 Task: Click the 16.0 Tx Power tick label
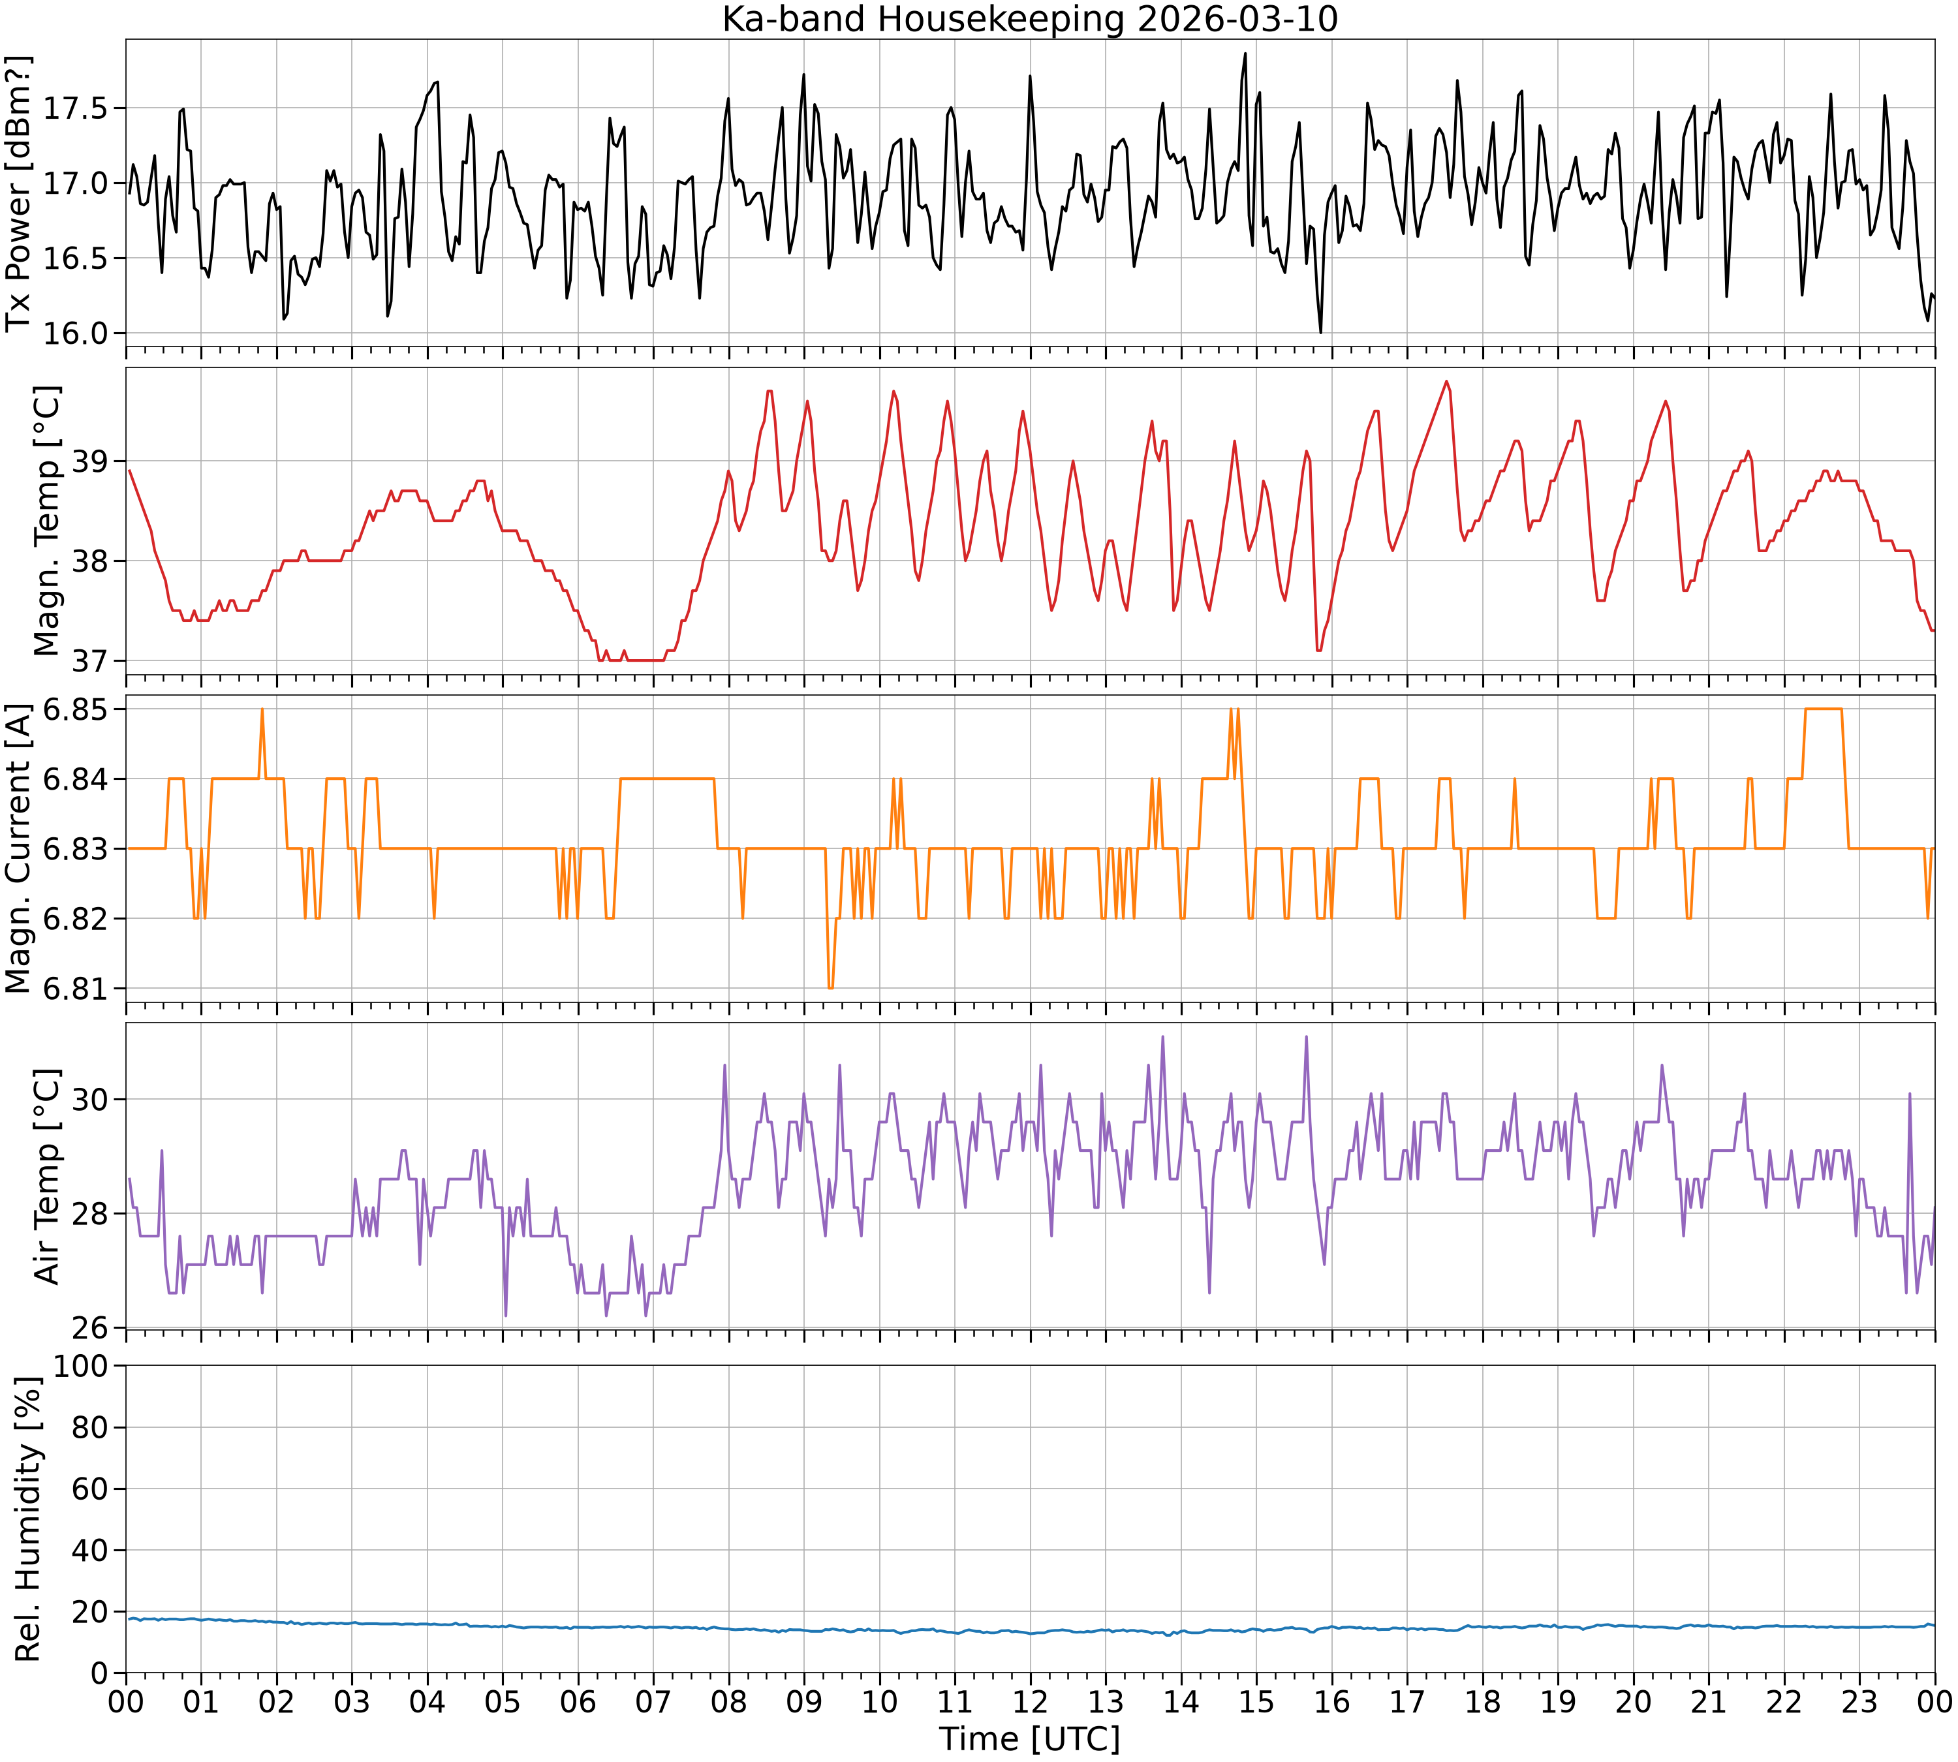point(76,333)
